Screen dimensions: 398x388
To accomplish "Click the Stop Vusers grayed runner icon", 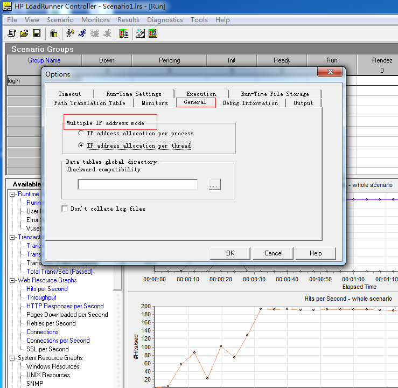I will point(107,33).
